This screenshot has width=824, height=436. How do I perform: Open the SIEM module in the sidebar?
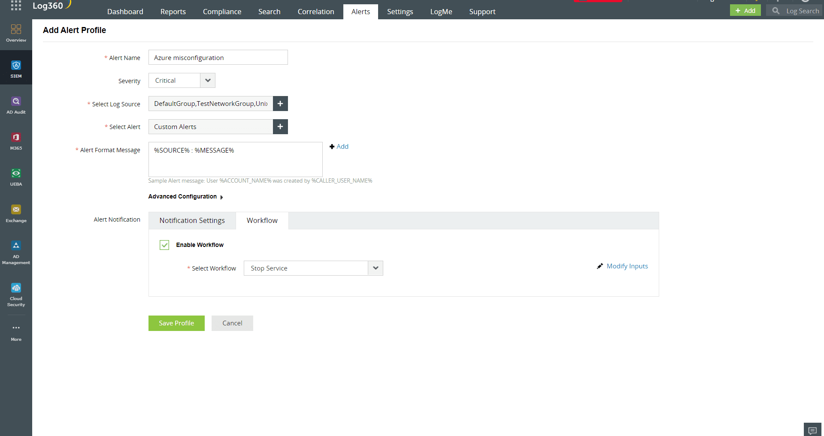(16, 68)
